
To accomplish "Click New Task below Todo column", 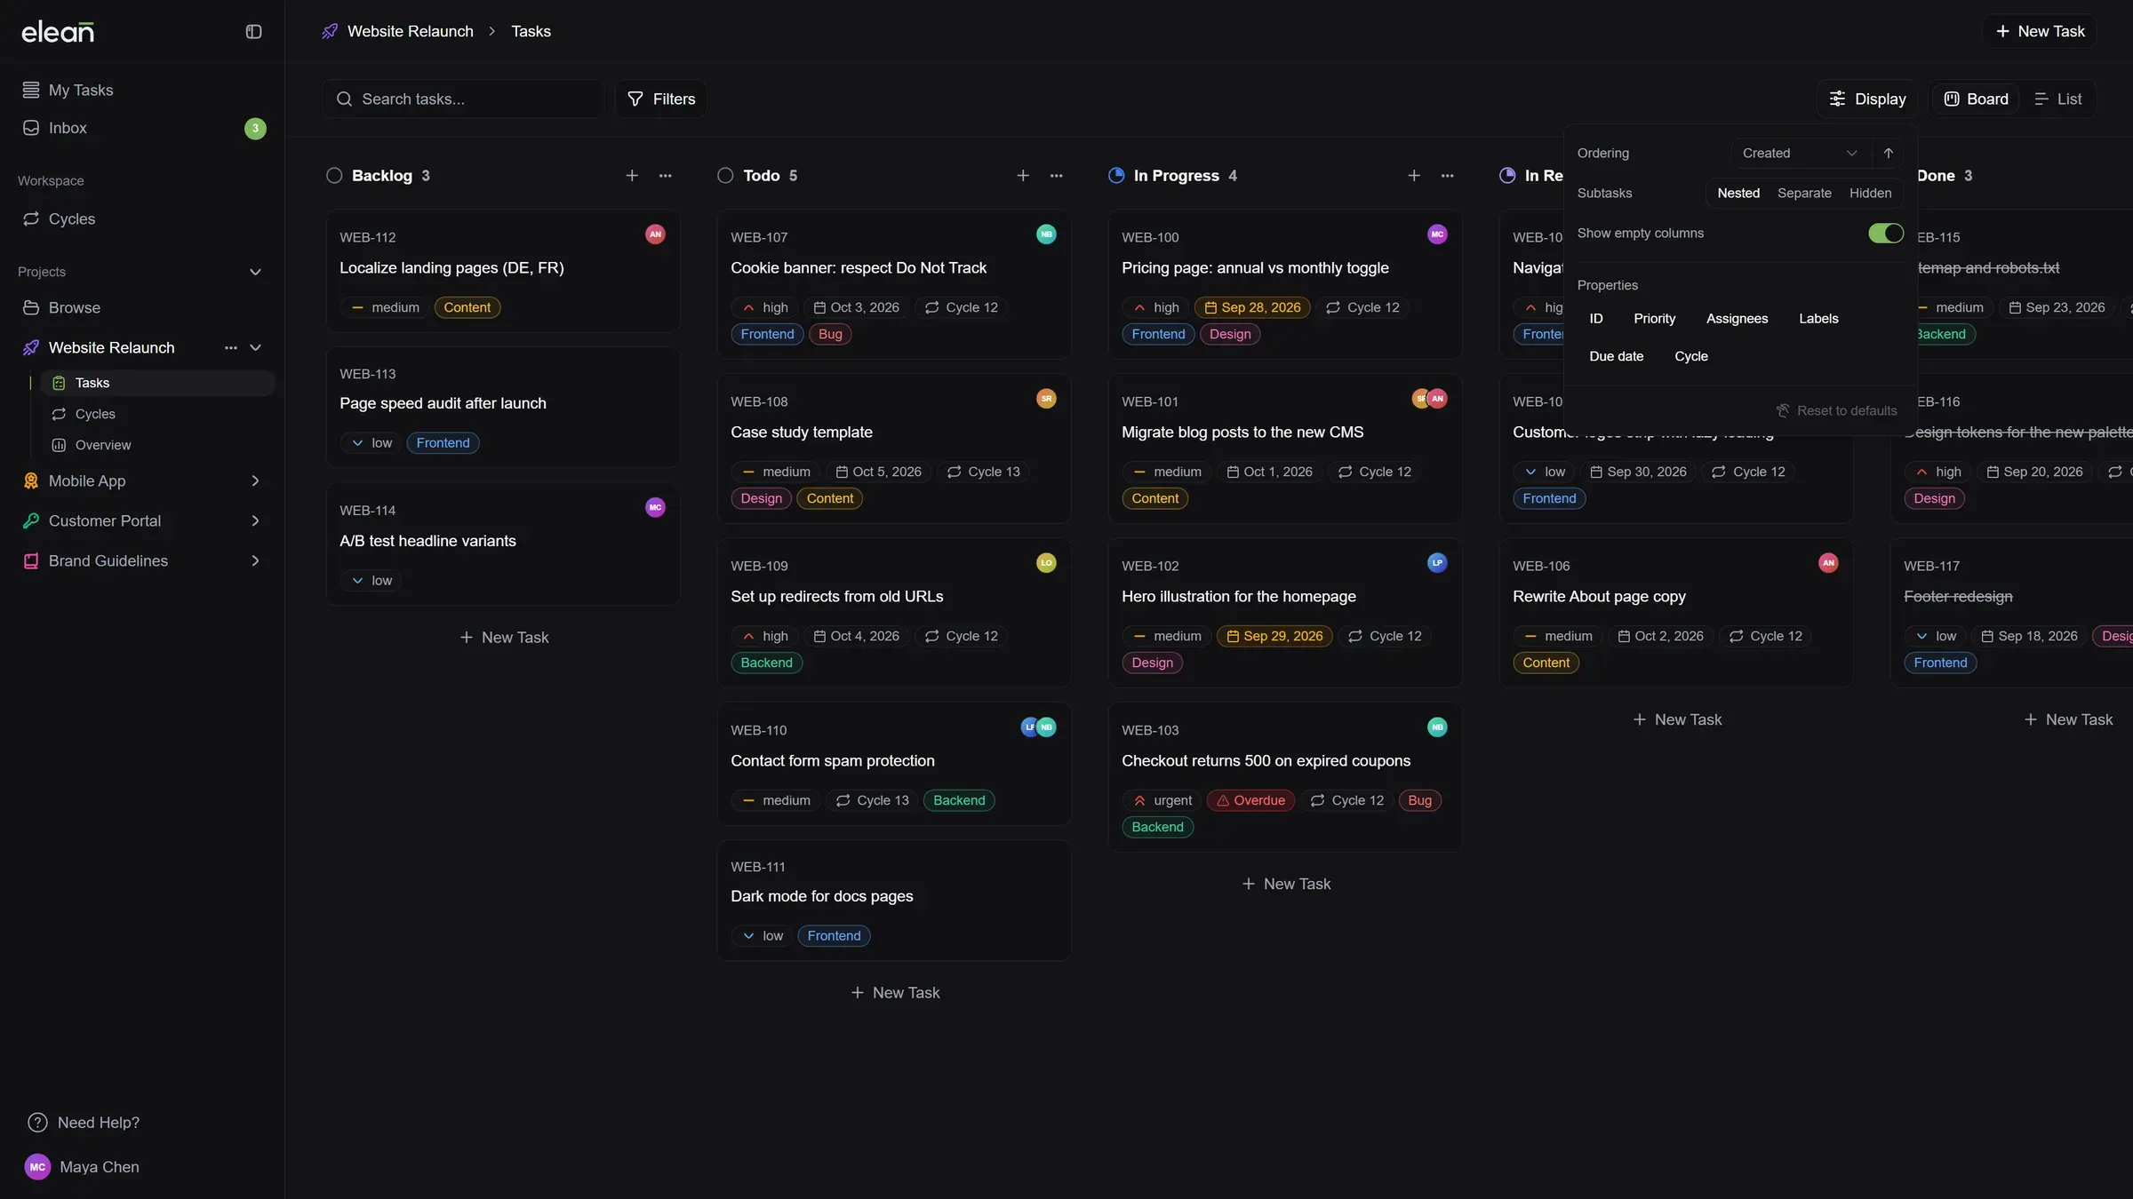I will point(895,993).
